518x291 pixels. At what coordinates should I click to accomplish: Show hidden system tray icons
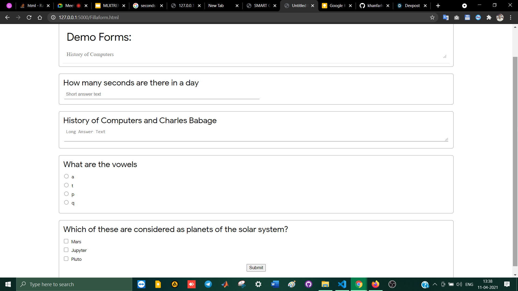(435, 284)
